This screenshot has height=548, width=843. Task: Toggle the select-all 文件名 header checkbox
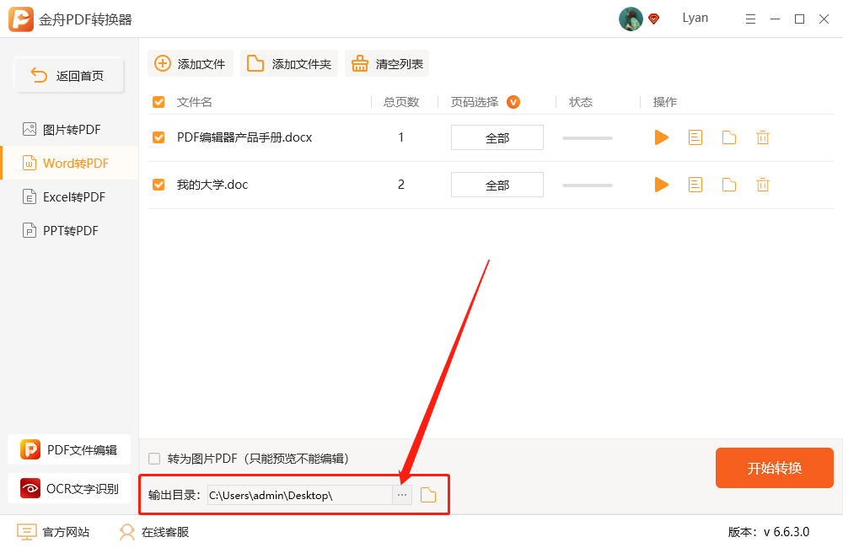158,102
